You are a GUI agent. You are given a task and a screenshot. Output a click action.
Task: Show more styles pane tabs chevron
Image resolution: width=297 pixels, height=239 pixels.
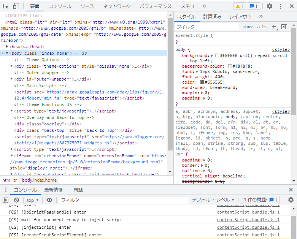(x=261, y=16)
